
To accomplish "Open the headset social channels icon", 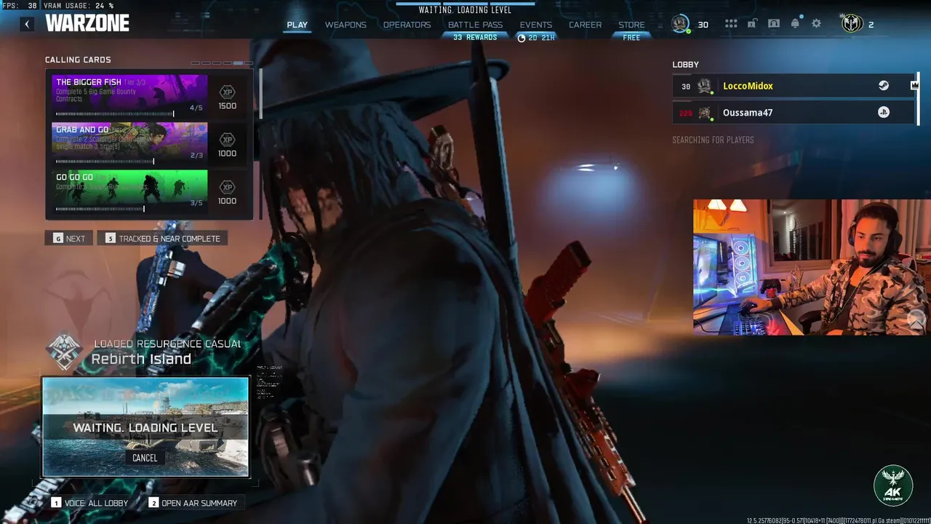I will click(x=774, y=24).
